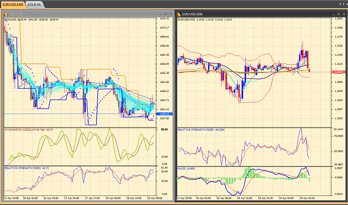Minimize the GOLD,H1 chart window
This screenshot has height=205, width=348.
[161, 14]
